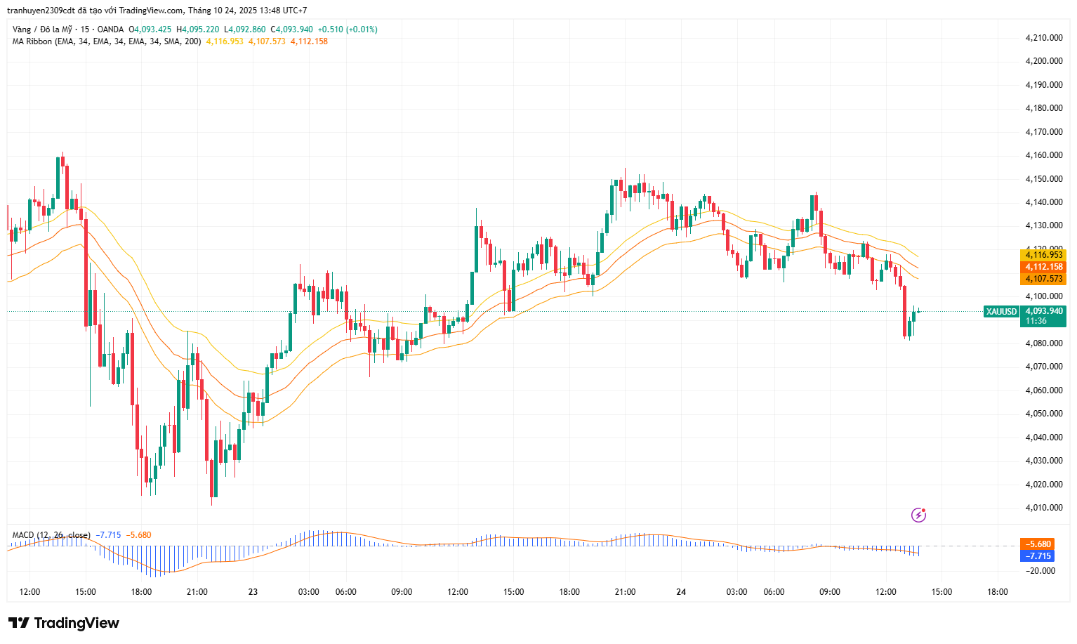Click the +0.510 (+0.01%) change value
This screenshot has height=644, width=1077.
pyautogui.click(x=348, y=29)
